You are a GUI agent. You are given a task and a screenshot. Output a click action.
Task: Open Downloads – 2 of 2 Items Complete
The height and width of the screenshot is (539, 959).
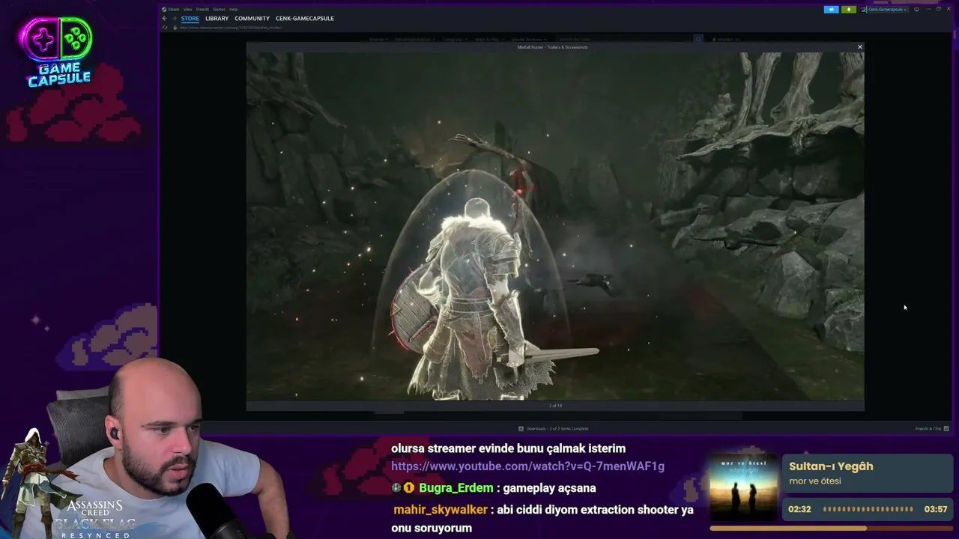[557, 429]
